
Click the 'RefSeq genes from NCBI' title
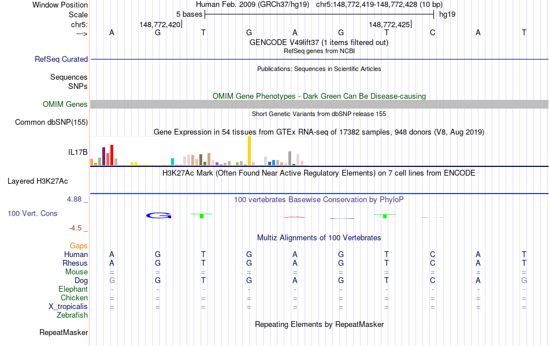pyautogui.click(x=319, y=51)
